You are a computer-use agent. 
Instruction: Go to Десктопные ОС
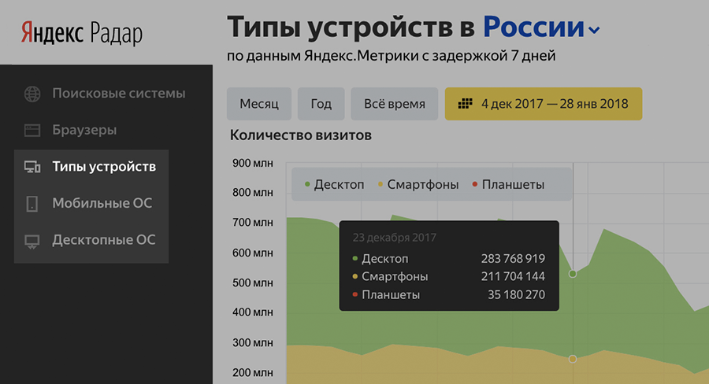coord(103,240)
